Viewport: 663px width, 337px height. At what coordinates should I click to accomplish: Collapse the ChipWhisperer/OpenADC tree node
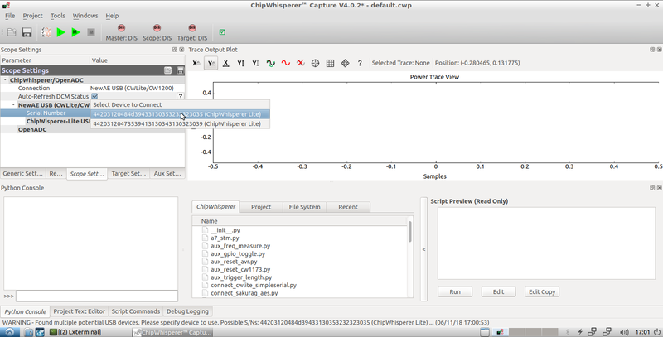click(5, 79)
